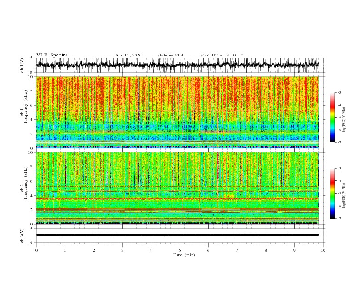
Task: Click tick label "10" on the Time axis
Action: coord(323,250)
